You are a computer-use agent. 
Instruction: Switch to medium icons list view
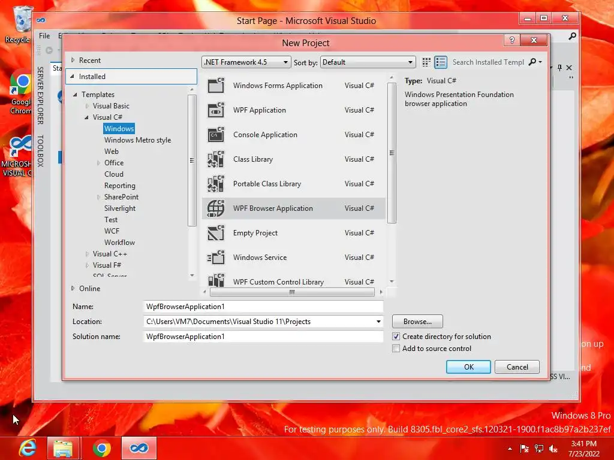[441, 62]
